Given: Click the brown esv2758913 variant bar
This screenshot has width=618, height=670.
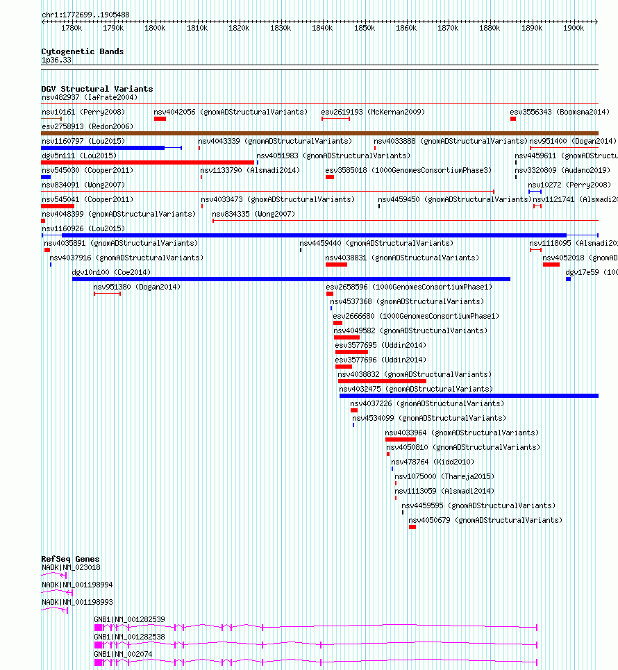Looking at the screenshot, I should [x=319, y=133].
